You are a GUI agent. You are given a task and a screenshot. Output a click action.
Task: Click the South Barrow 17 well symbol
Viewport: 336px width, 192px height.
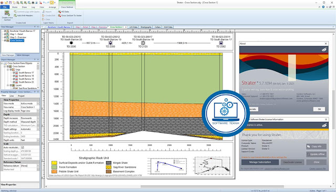[x=221, y=43]
